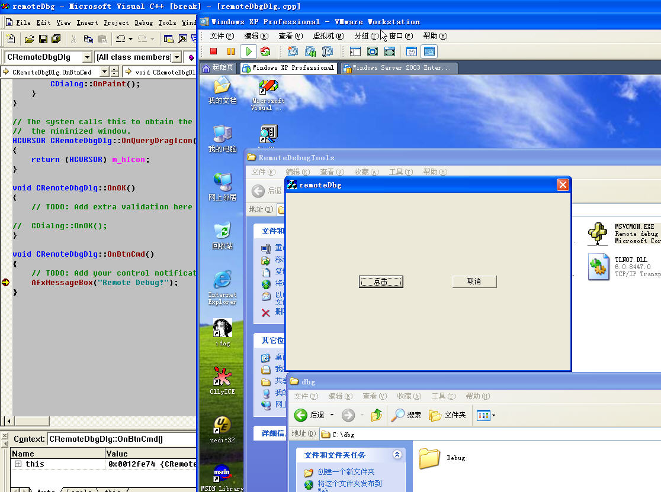
Task: Click the VMware reset icon
Action: pyautogui.click(x=265, y=51)
